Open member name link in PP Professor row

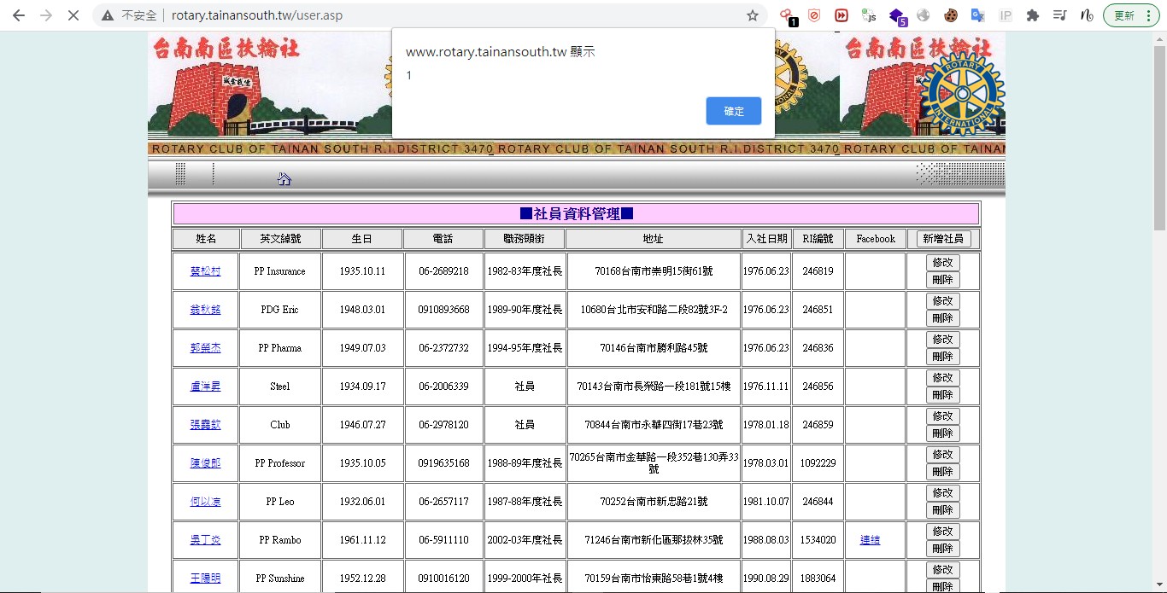(205, 463)
